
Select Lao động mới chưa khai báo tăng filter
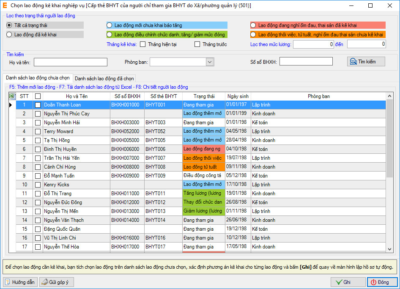(110, 25)
